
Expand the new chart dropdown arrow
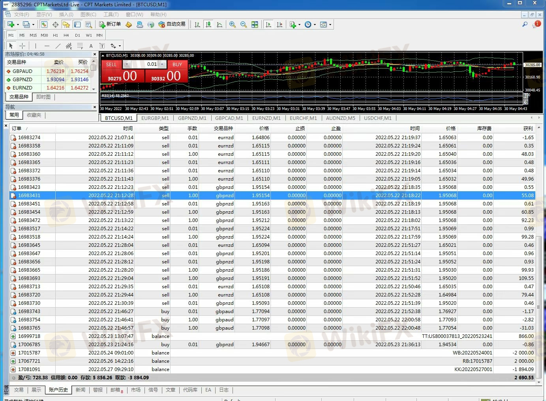click(18, 24)
